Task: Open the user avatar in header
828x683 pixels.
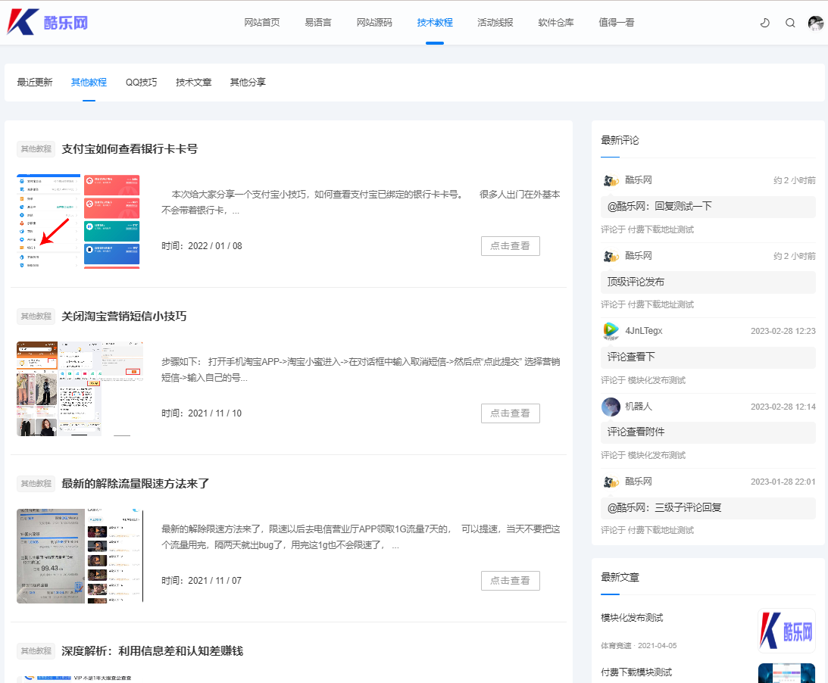Action: coord(816,23)
